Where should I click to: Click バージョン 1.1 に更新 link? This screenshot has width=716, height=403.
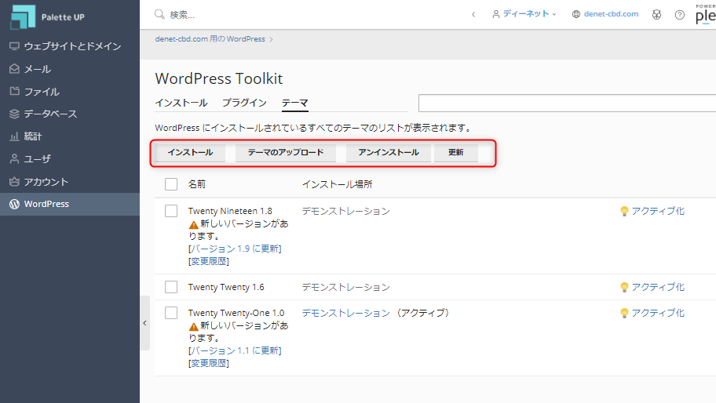(x=235, y=350)
